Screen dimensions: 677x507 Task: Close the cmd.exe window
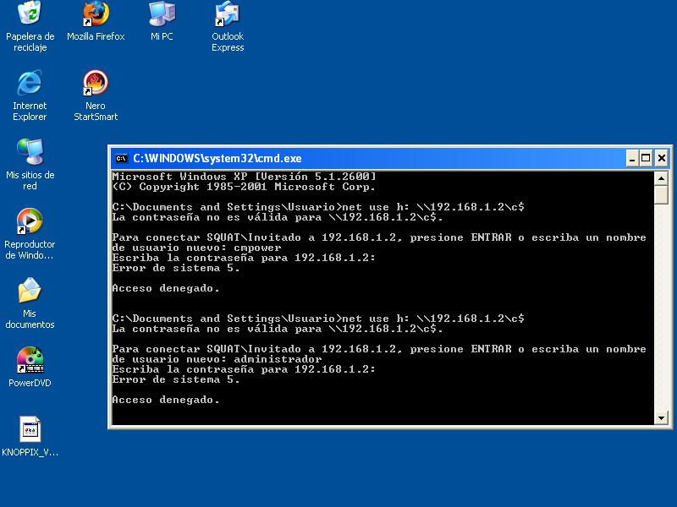coord(661,158)
